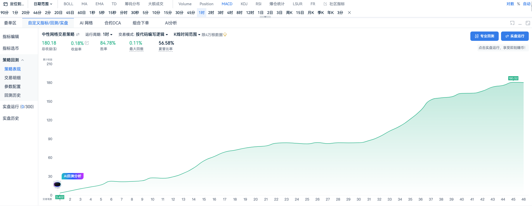
Task: Click the switch-strategy arrows icon
Action: [78, 34]
